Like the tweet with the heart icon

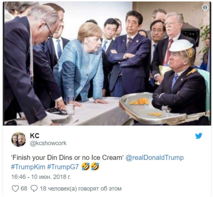point(15,189)
